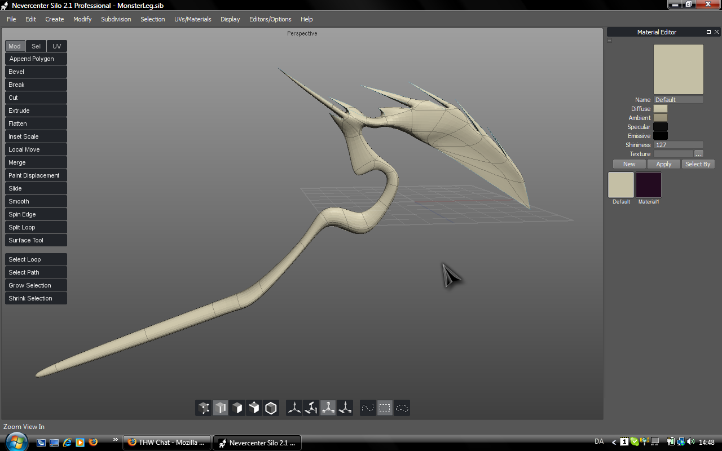
Task: Open the Selection menu
Action: tap(153, 19)
